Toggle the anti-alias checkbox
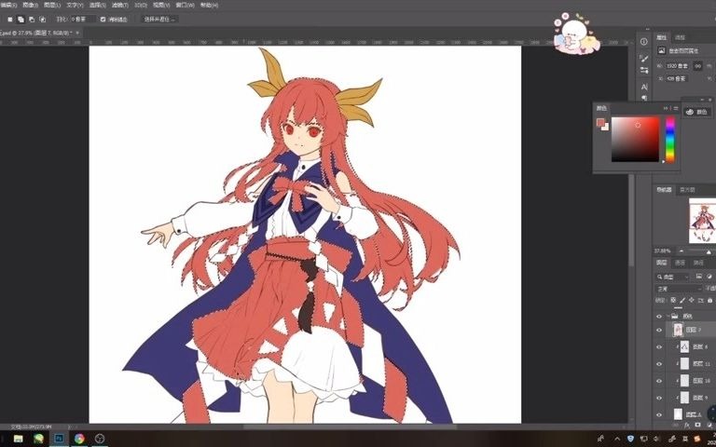This screenshot has height=447, width=716. (103, 20)
